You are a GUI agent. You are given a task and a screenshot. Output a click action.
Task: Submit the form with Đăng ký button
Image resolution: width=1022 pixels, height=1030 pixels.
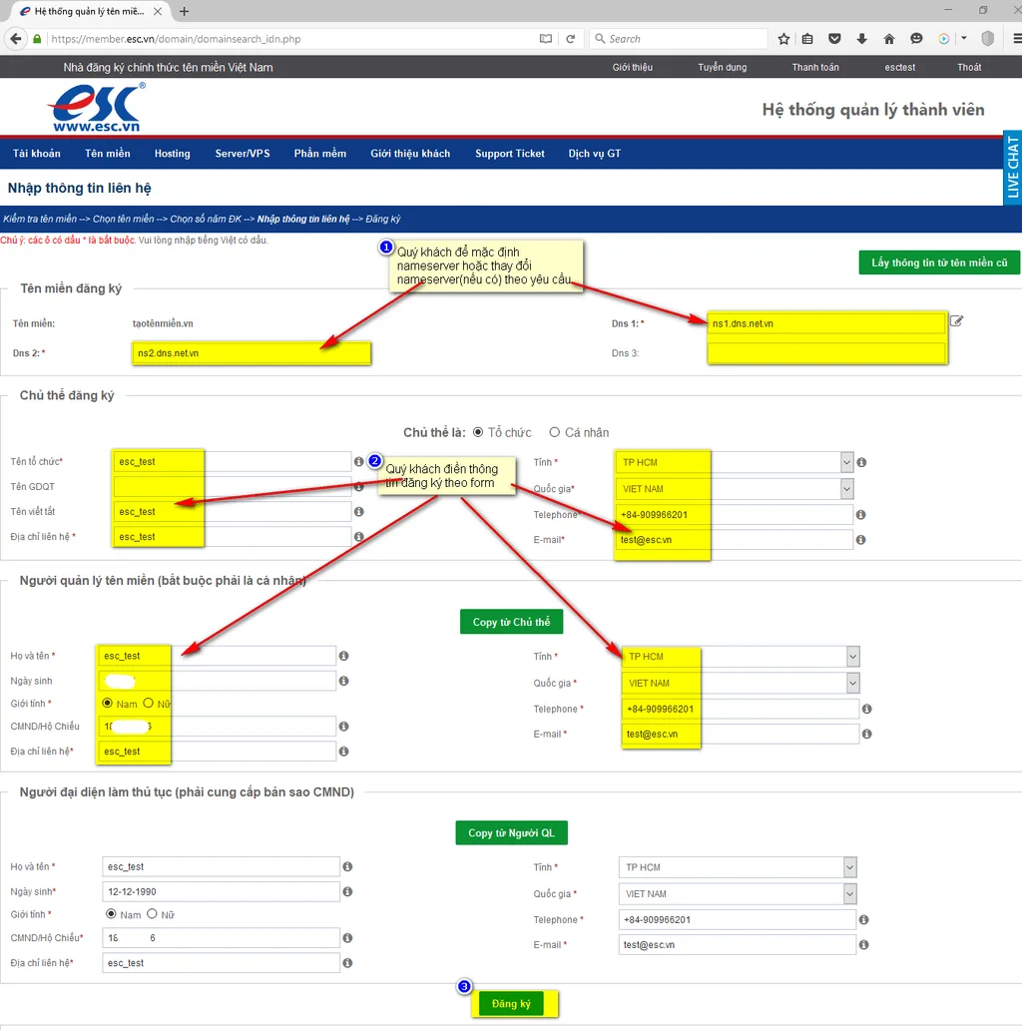(511, 1004)
